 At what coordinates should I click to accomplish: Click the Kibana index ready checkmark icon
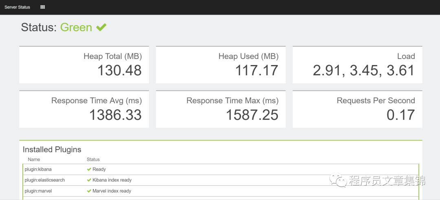[89, 180]
